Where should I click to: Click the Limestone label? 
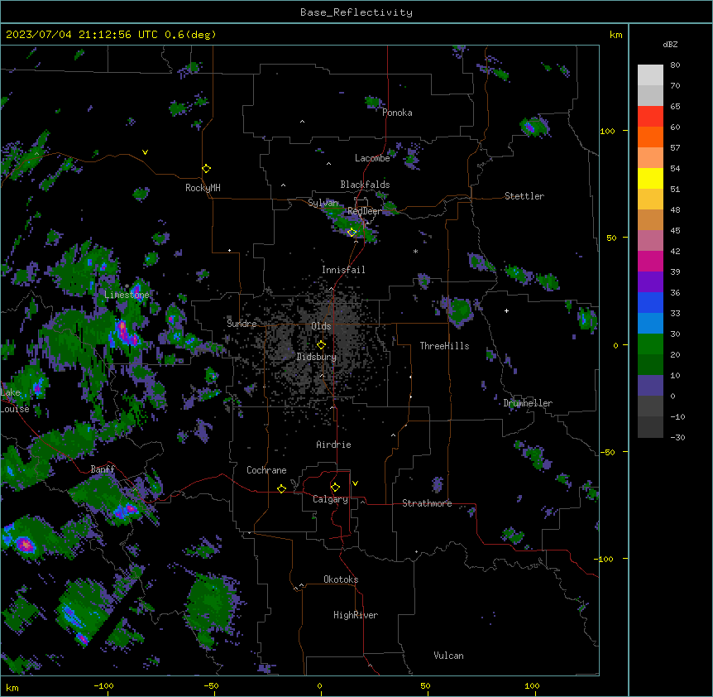click(x=127, y=295)
